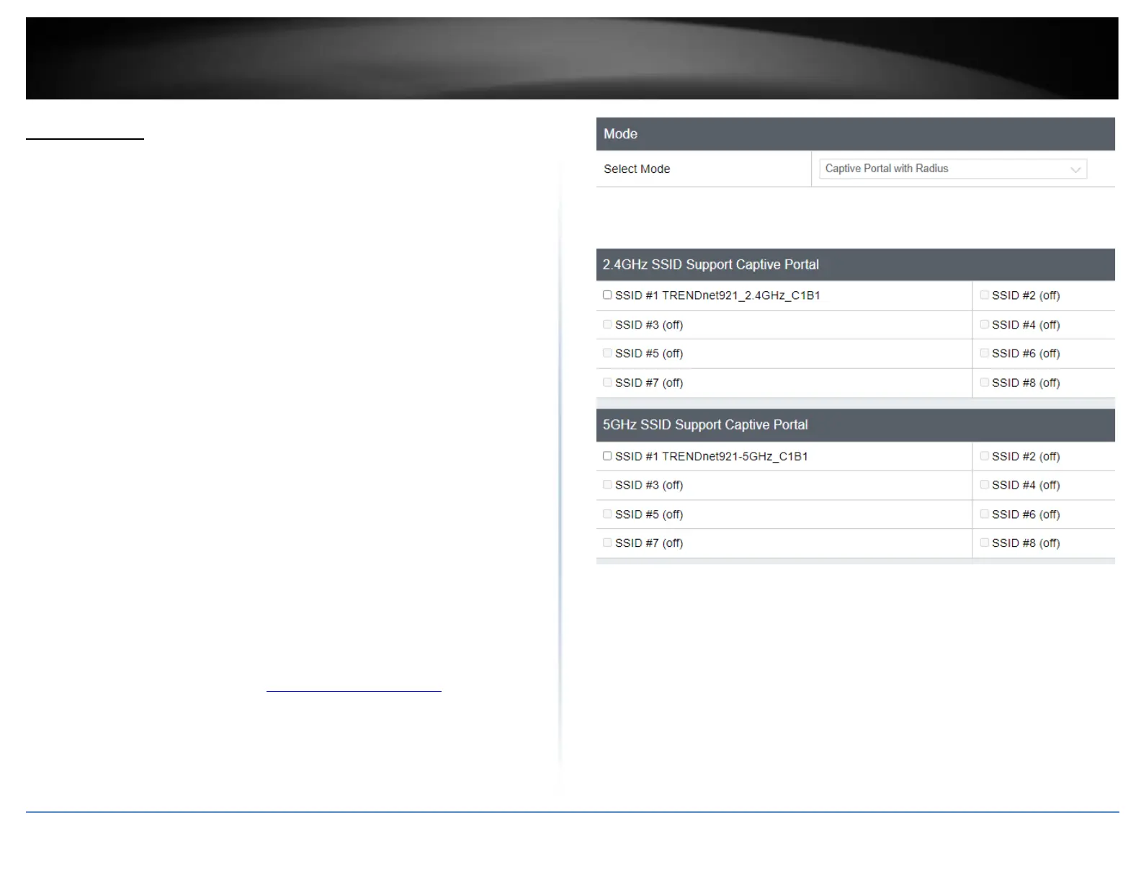Image resolution: width=1141 pixels, height=882 pixels.
Task: Toggle 5GHz SSID #7 (off) checkbox
Action: pos(607,543)
